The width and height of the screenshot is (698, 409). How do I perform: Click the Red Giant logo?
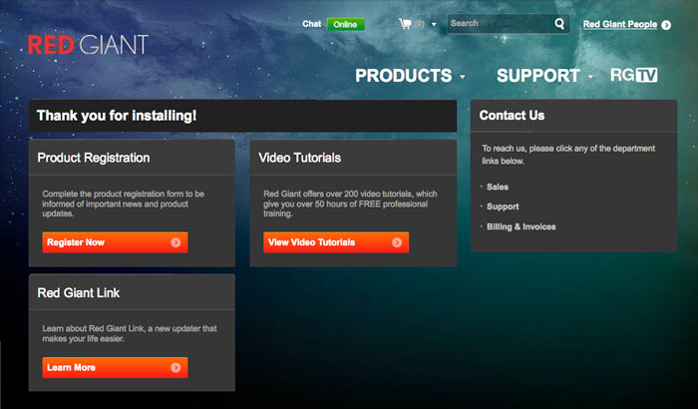click(88, 45)
